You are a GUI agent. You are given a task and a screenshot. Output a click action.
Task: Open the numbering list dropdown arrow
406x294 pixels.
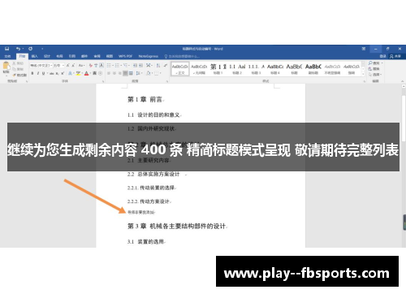pyautogui.click(x=120, y=66)
